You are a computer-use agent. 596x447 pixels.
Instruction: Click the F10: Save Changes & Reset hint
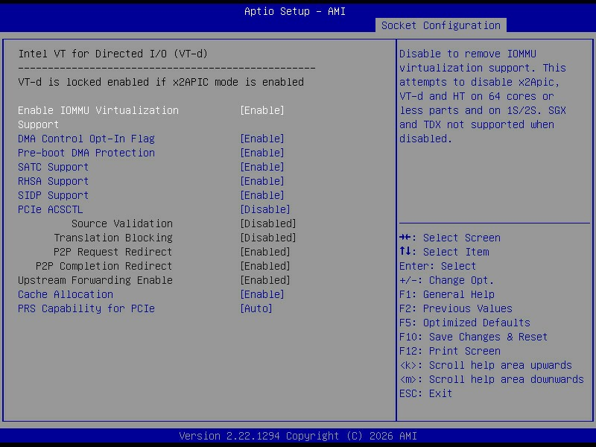pos(473,337)
